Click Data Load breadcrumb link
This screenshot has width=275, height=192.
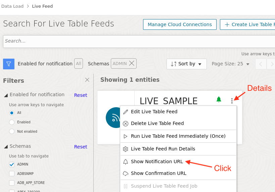(x=12, y=6)
